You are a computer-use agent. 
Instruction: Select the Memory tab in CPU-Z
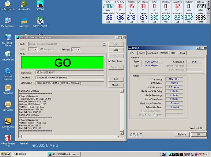pos(164,53)
